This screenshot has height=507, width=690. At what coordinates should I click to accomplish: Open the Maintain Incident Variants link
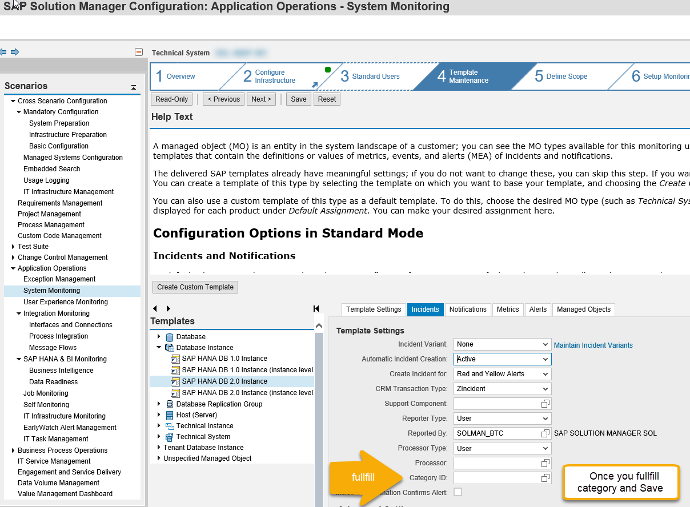click(x=593, y=345)
